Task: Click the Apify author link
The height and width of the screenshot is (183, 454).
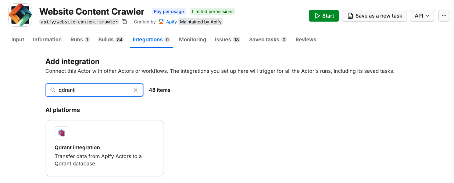Action: click(171, 22)
